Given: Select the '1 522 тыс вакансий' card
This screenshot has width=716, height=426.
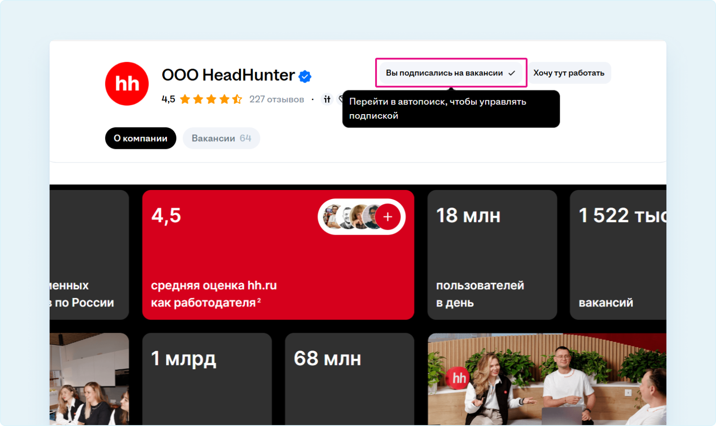Looking at the screenshot, I should pos(618,255).
